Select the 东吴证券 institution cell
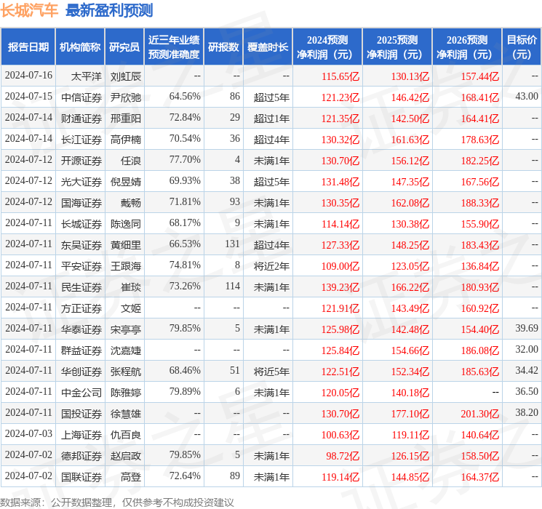 pyautogui.click(x=81, y=245)
